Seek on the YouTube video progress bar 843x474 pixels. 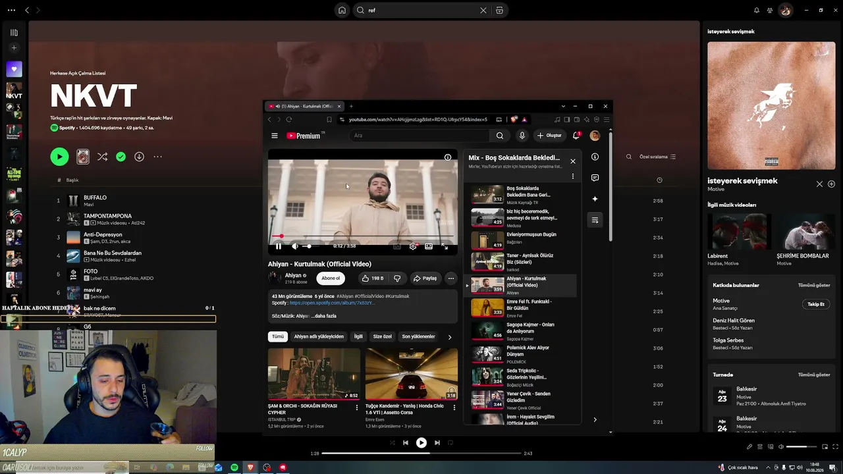tap(362, 236)
